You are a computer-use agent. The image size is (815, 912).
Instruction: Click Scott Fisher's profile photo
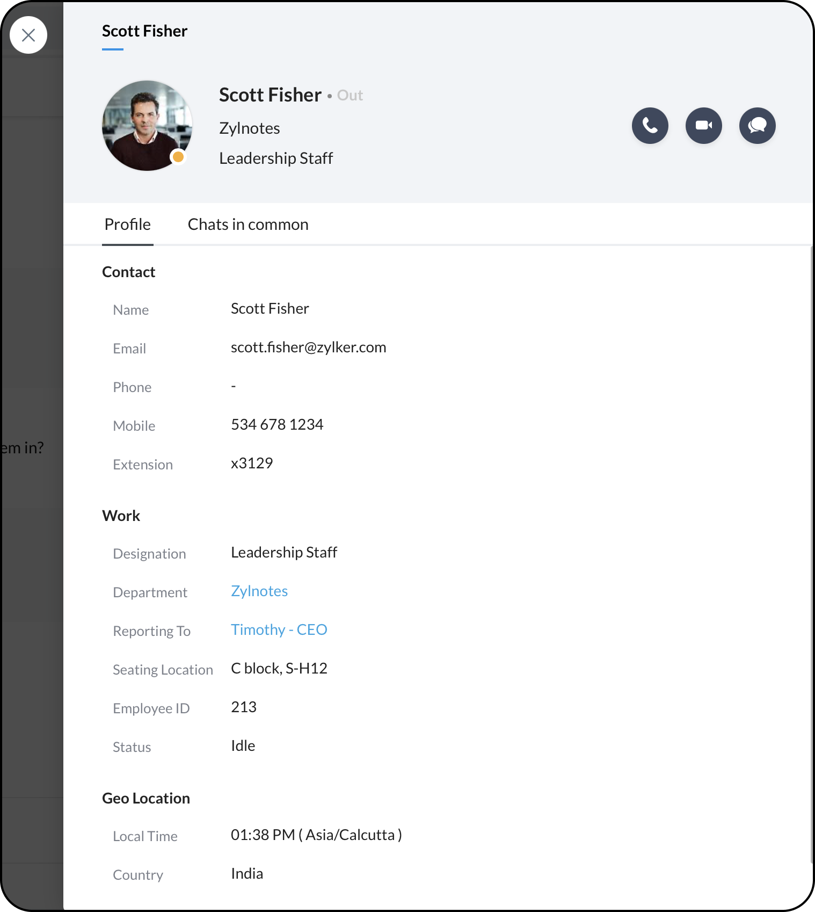point(147,126)
